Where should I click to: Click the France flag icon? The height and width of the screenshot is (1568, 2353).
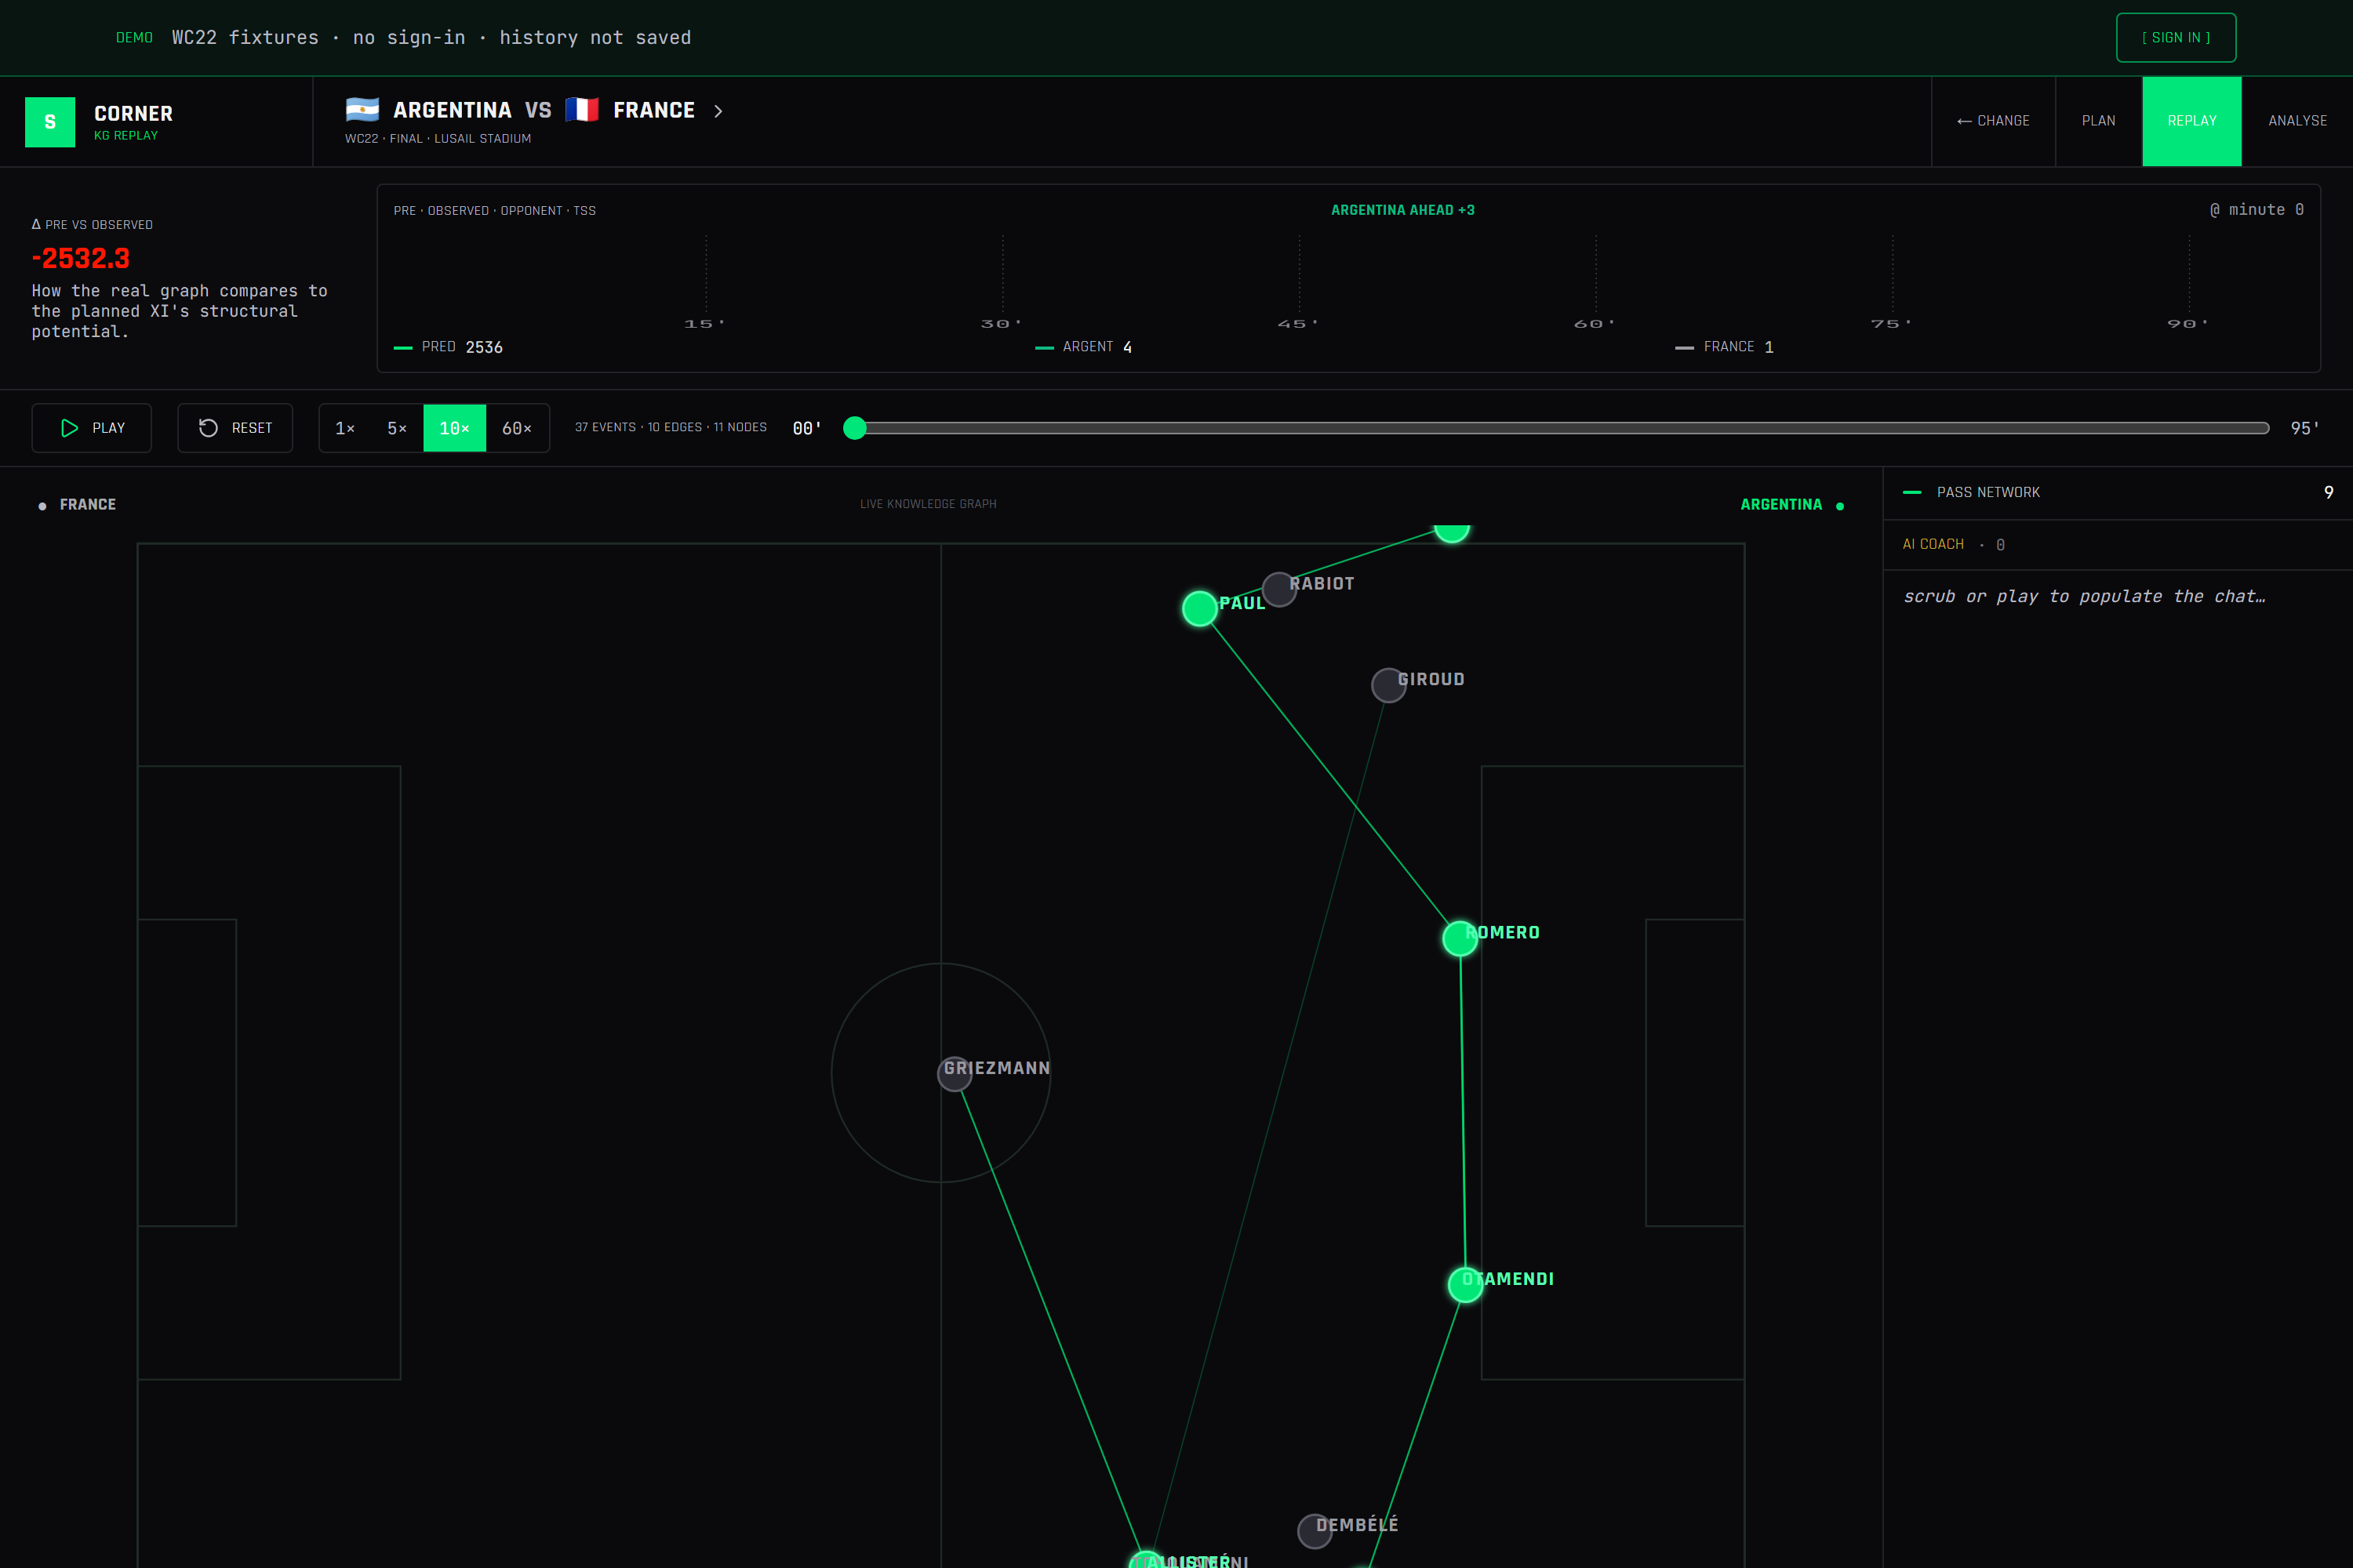(x=581, y=110)
